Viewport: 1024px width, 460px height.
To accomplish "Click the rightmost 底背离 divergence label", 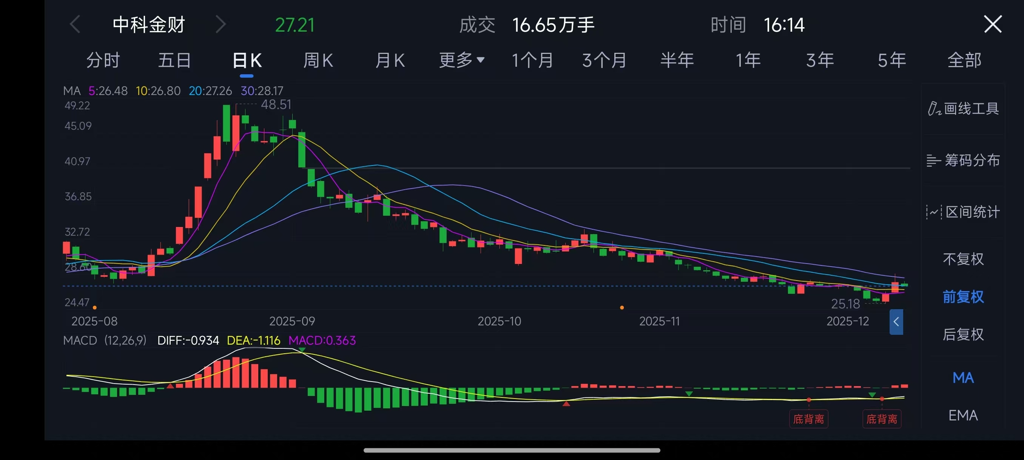I will (x=881, y=419).
